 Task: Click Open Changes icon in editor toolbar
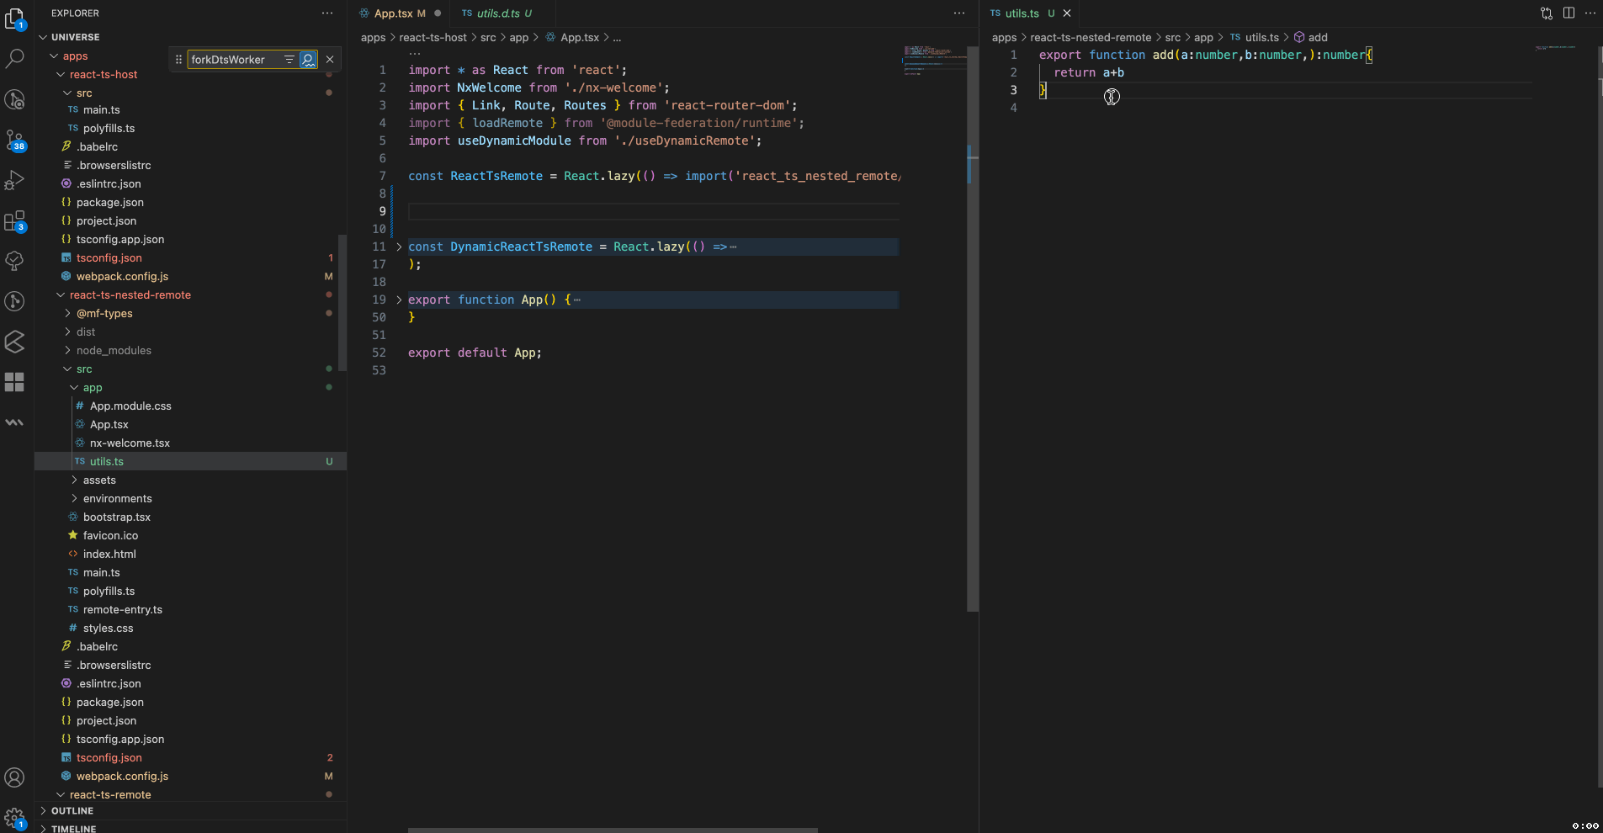tap(1547, 13)
